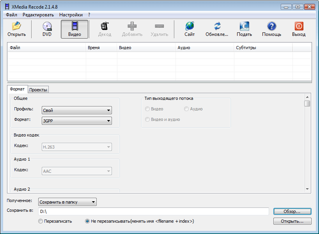Open the Настройки menu

click(x=71, y=15)
